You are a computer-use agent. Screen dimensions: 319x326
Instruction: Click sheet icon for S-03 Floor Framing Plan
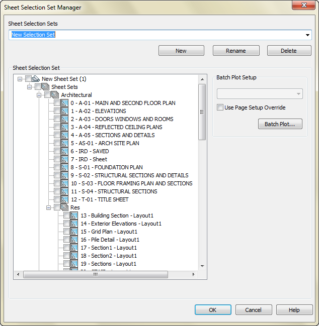(x=64, y=183)
